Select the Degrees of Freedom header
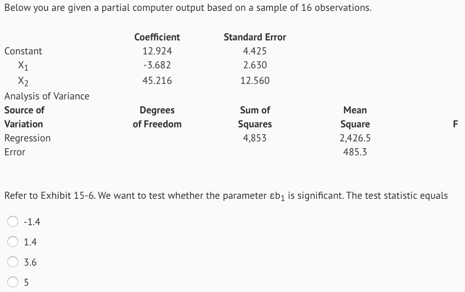This screenshot has width=465, height=292. click(157, 117)
